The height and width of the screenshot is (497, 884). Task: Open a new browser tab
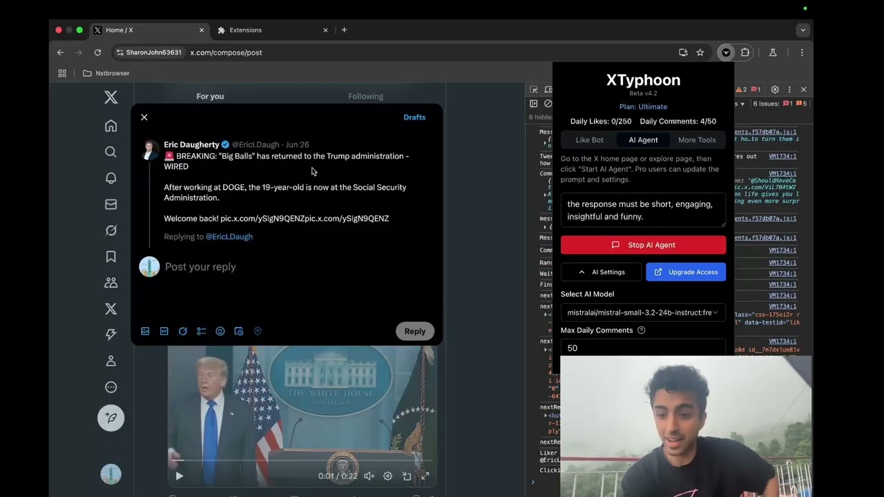344,30
